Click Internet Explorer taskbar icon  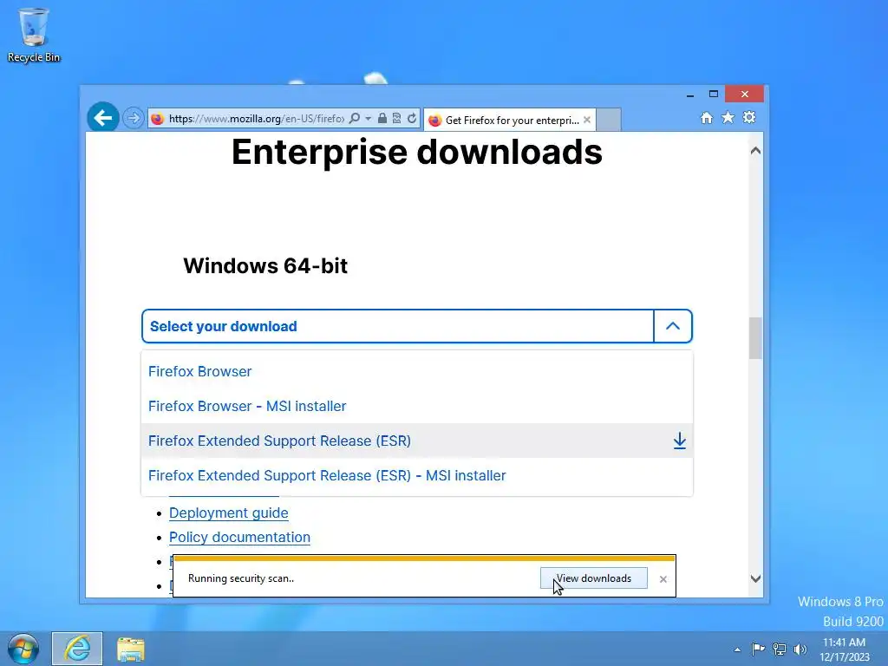point(77,649)
